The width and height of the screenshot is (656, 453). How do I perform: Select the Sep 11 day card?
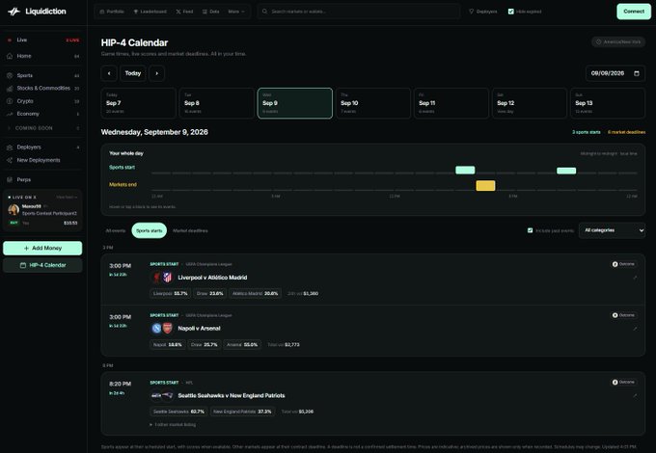coord(451,103)
